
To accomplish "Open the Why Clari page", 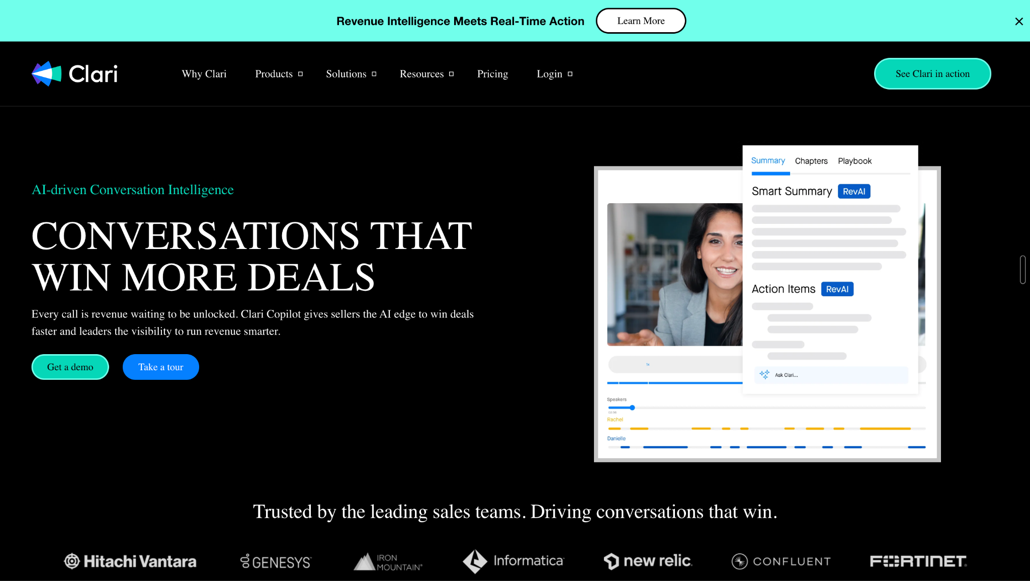I will [x=204, y=74].
